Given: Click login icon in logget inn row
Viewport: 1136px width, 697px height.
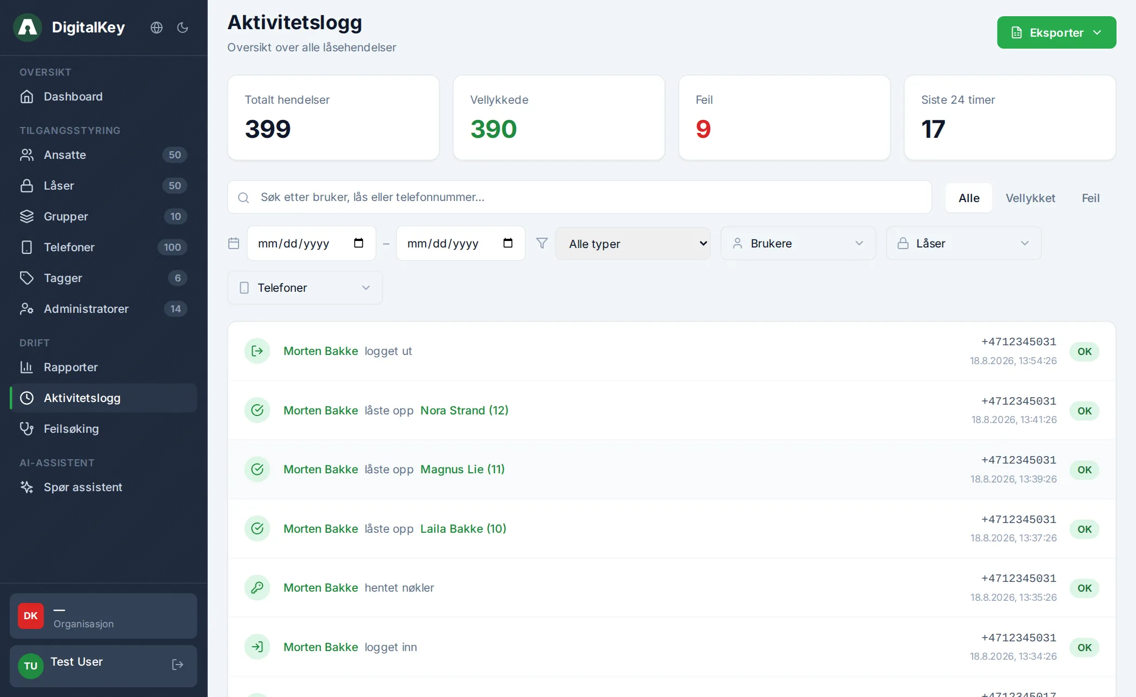Looking at the screenshot, I should pyautogui.click(x=257, y=647).
